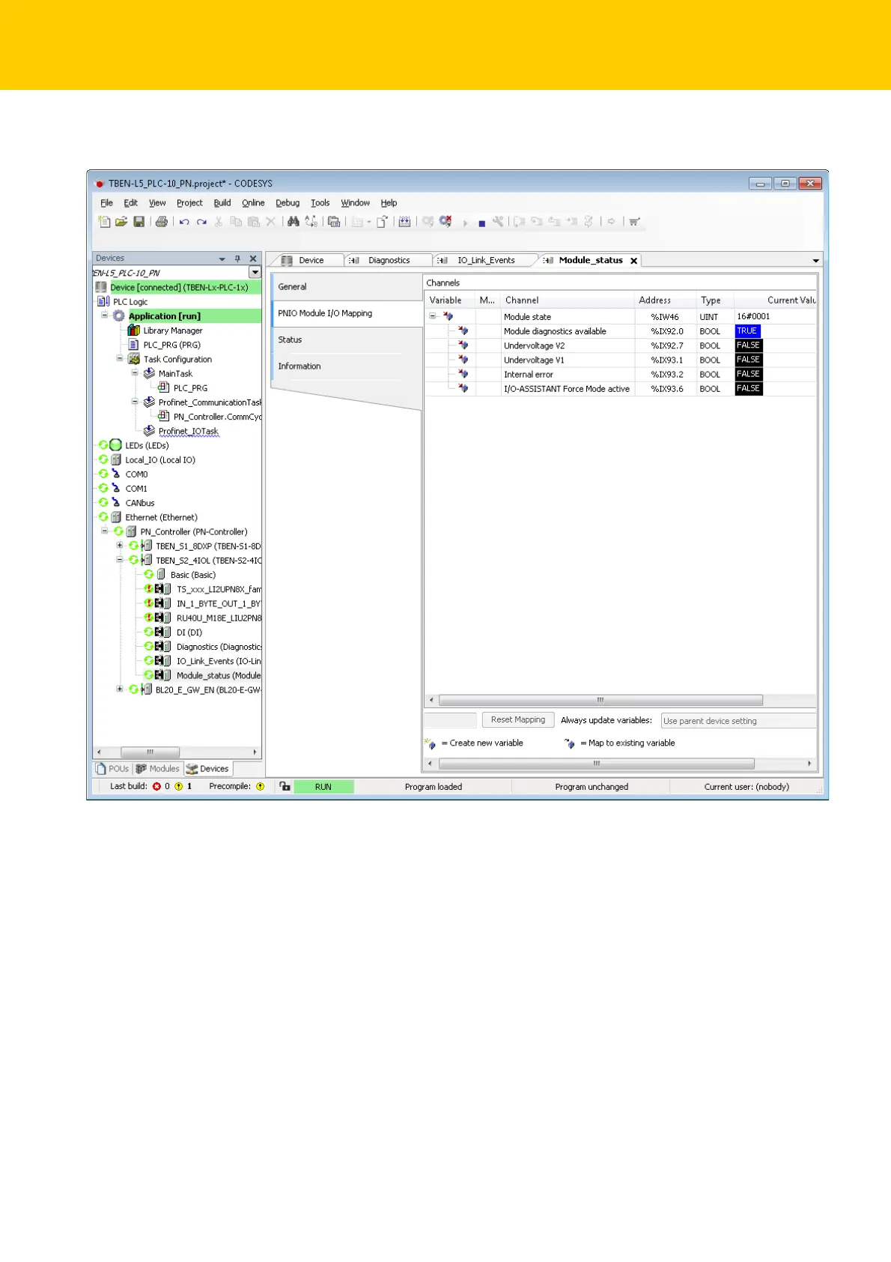Select the General side tab
Screen dimensions: 891x1262
point(346,286)
